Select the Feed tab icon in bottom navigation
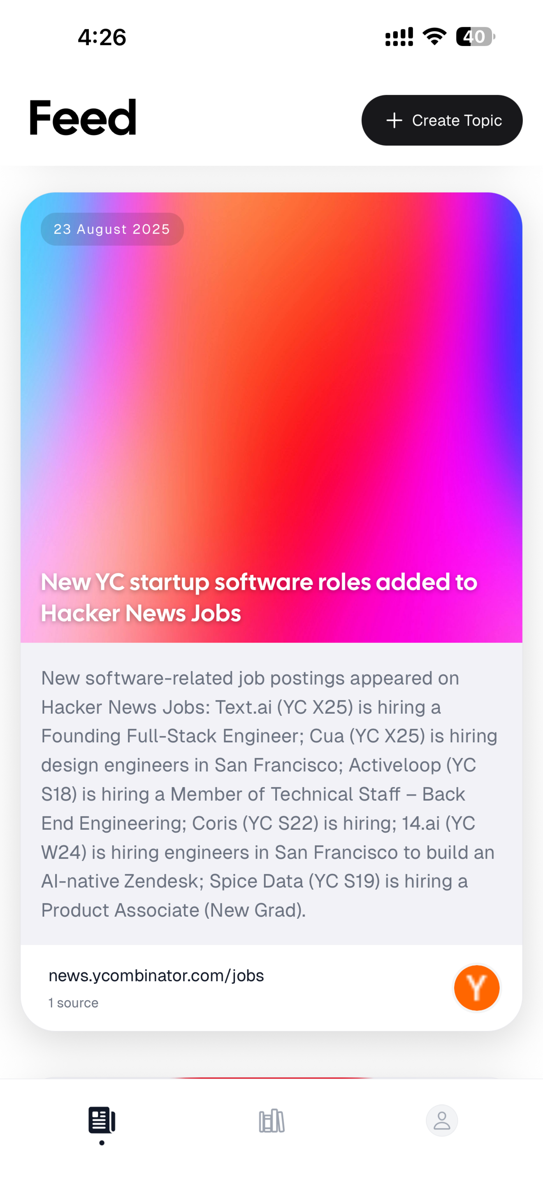The image size is (543, 1180). coord(102,1119)
